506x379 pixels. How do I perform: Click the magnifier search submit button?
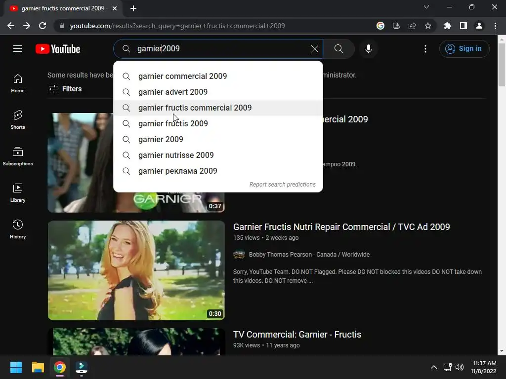(339, 49)
